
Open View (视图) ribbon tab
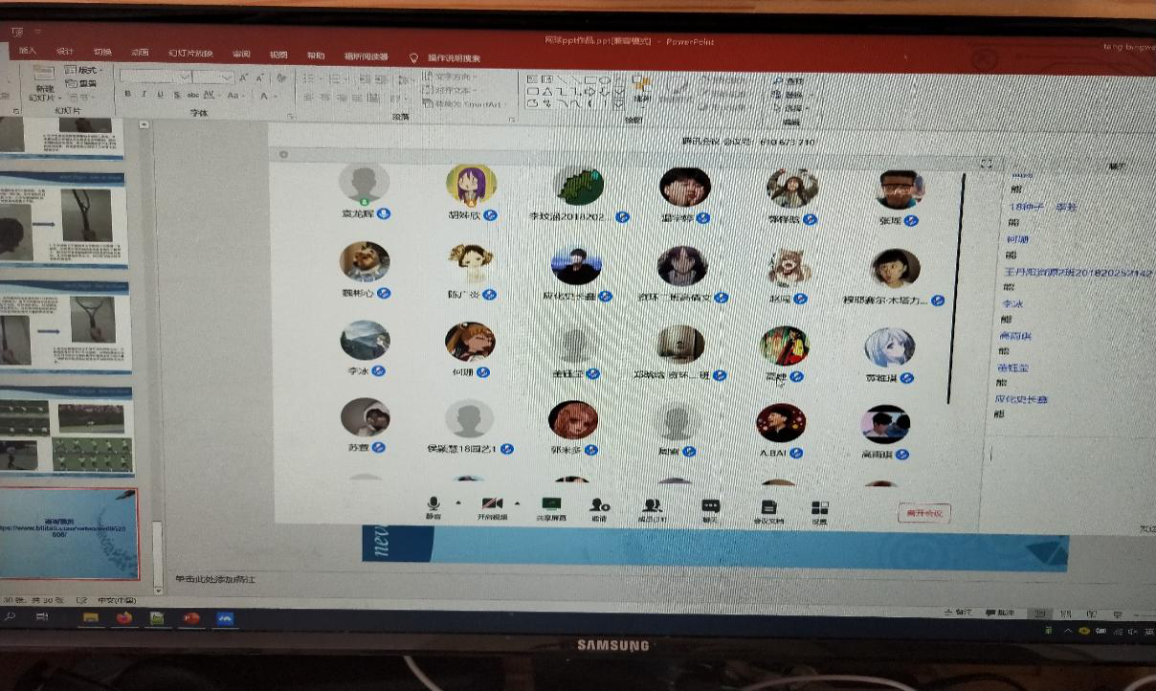click(x=278, y=55)
